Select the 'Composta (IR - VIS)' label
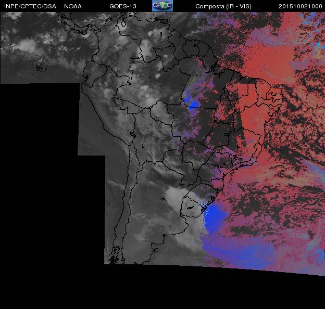Image resolution: width=325 pixels, height=309 pixels. click(x=223, y=6)
